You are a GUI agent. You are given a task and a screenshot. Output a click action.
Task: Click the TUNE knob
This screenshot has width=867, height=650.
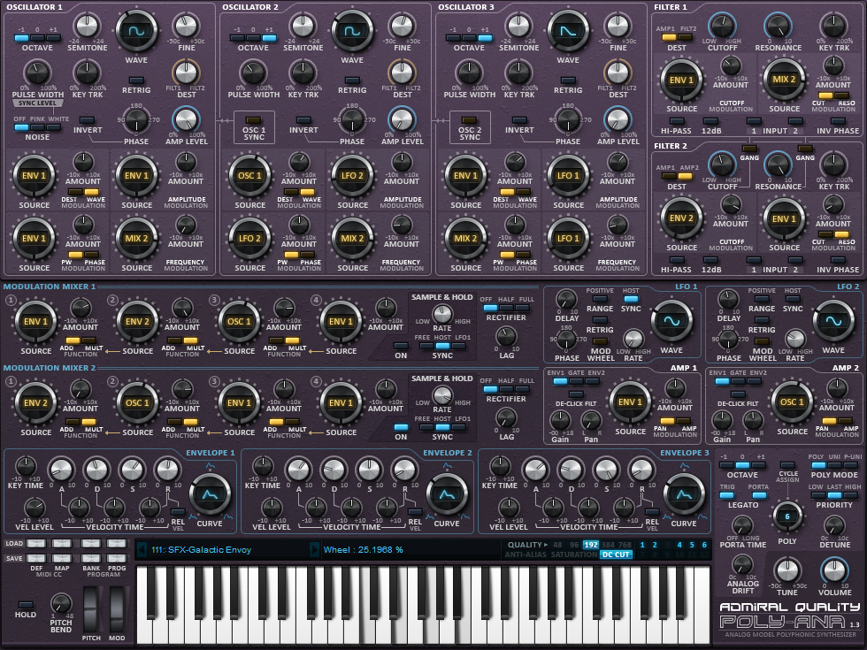click(786, 570)
